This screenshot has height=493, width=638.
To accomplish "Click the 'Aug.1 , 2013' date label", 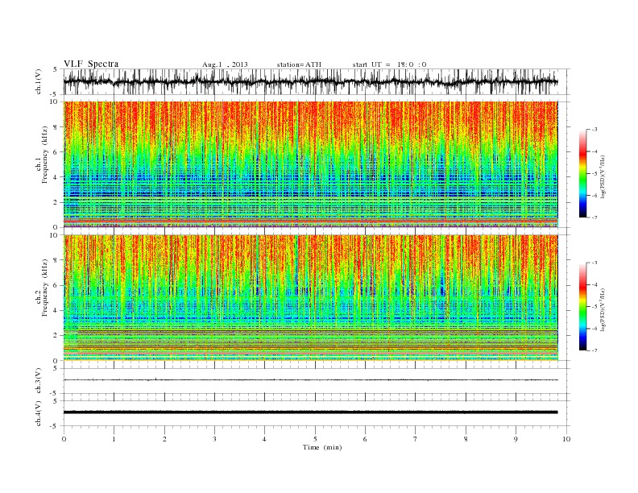I will [x=225, y=64].
